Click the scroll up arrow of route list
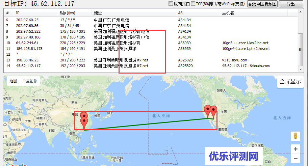Viewport: 308px width, 166px height. [301, 12]
